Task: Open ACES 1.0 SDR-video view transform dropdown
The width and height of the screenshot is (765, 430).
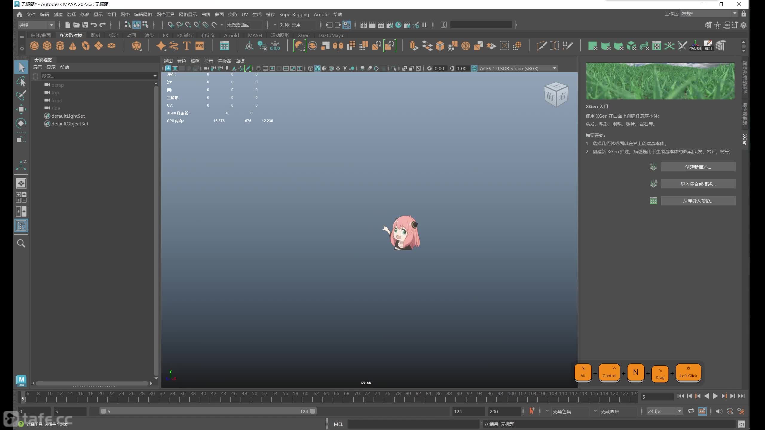Action: (518, 68)
